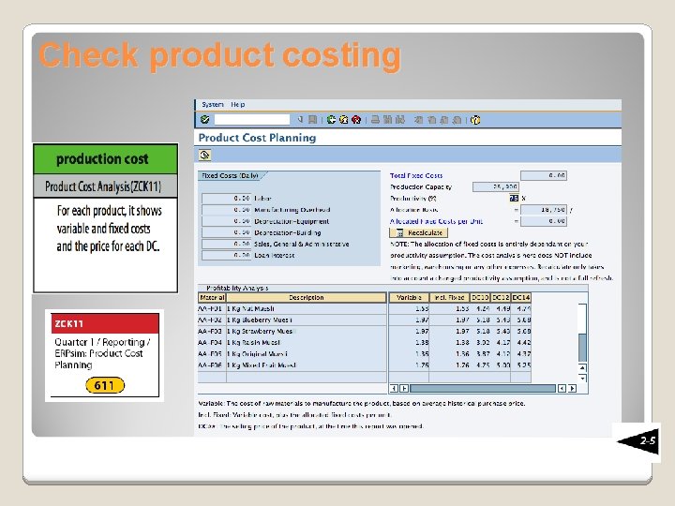
Task: Click the Next Page icon
Action: pyautogui.click(x=444, y=120)
